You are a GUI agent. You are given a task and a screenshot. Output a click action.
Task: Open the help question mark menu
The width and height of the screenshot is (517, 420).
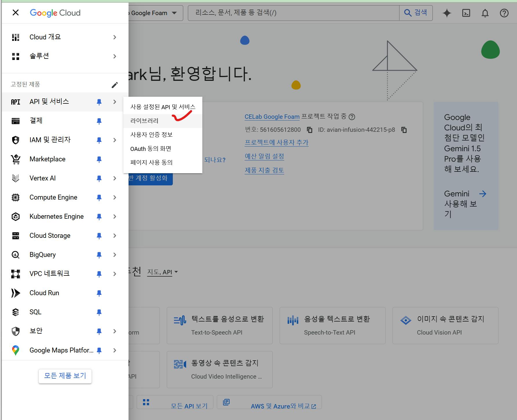coord(504,13)
